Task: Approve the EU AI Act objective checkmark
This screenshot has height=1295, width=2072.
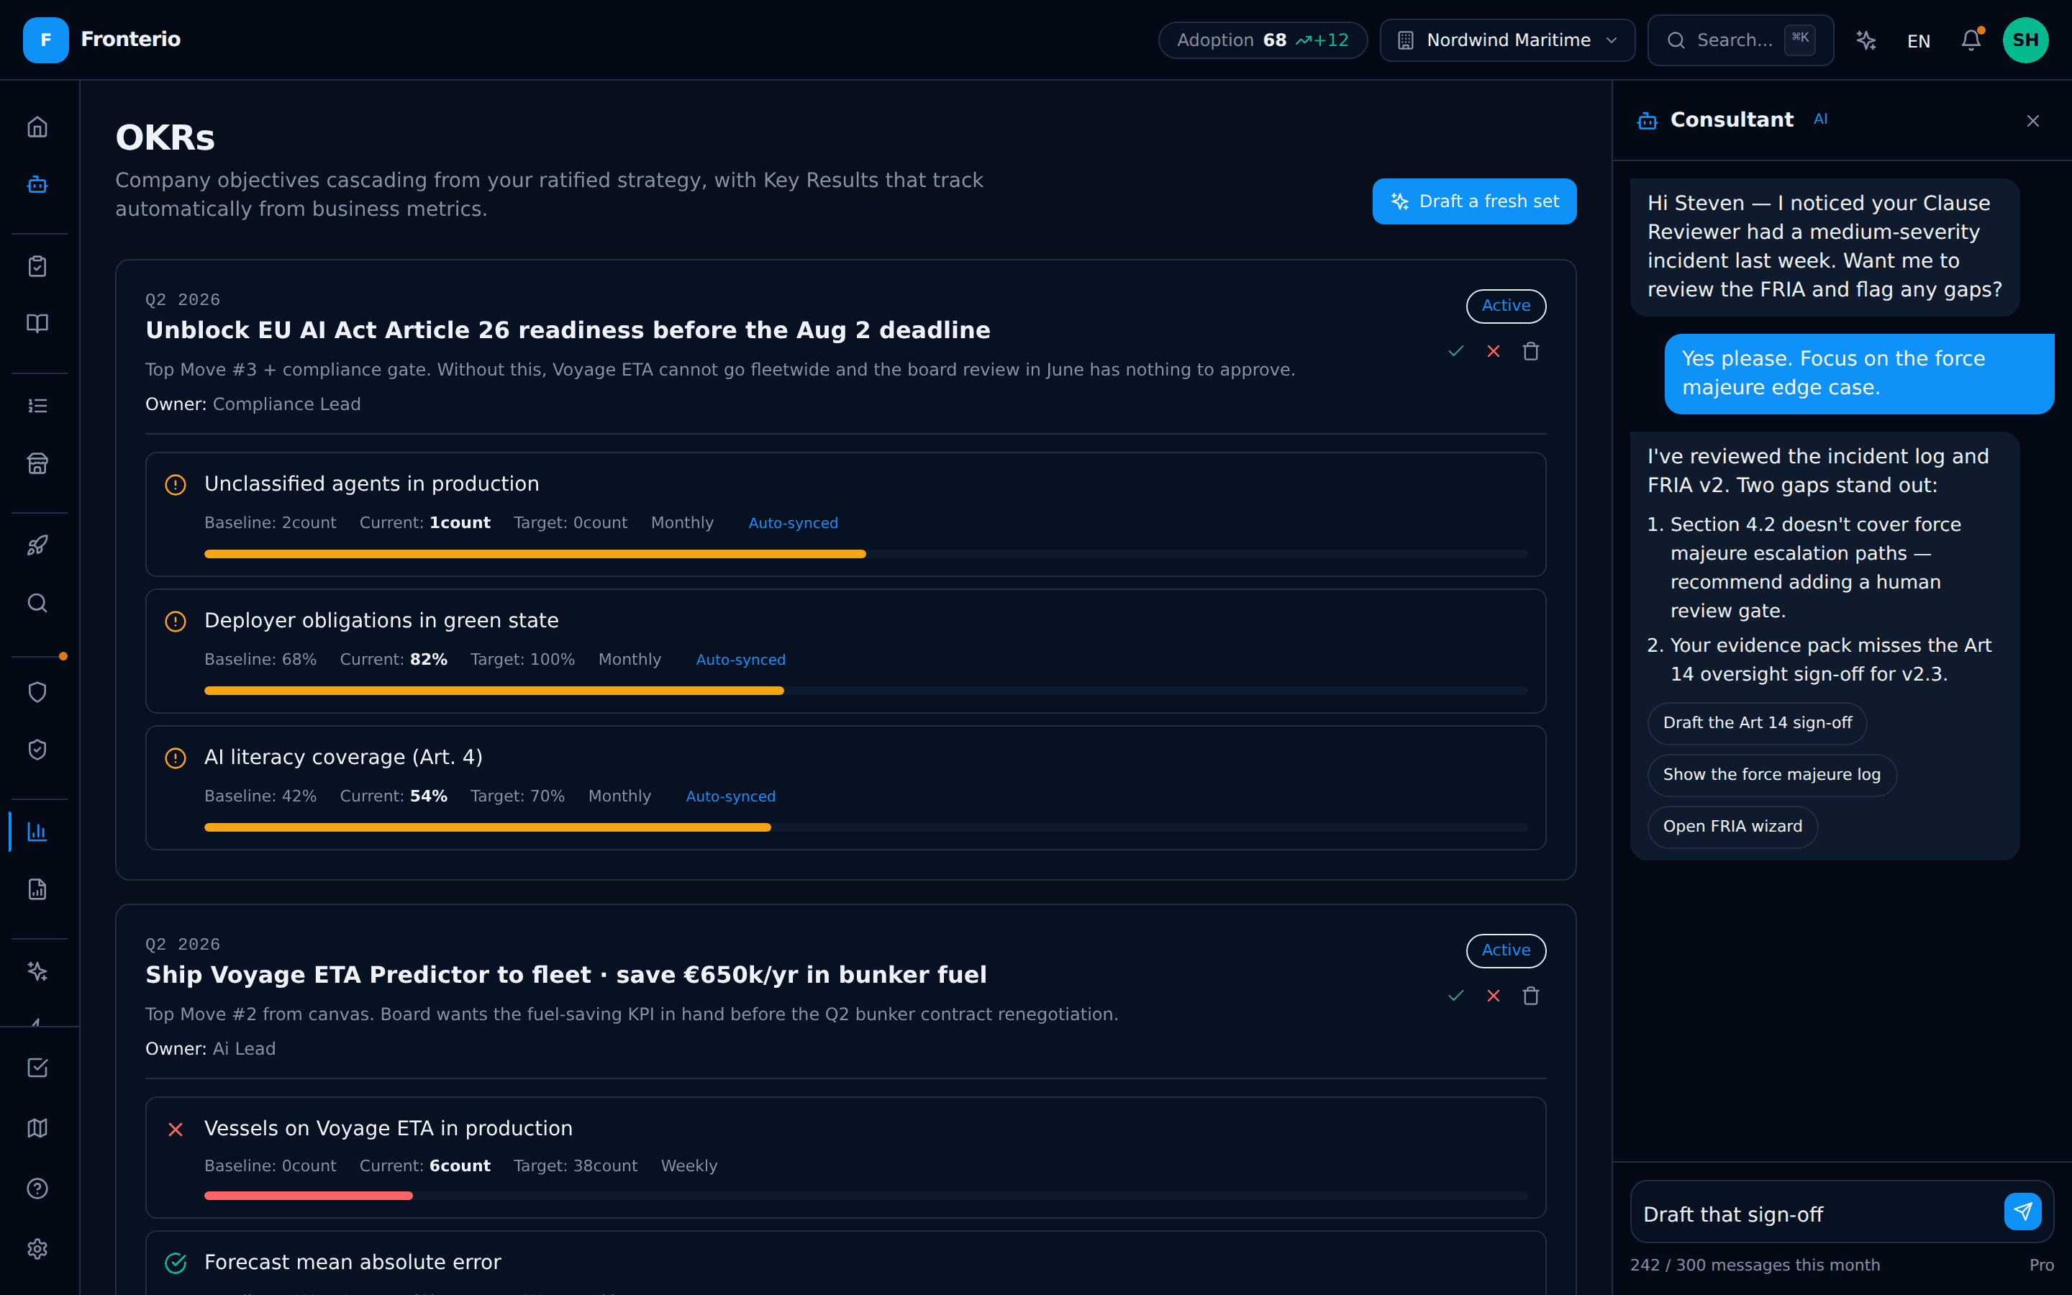Action: [x=1455, y=351]
